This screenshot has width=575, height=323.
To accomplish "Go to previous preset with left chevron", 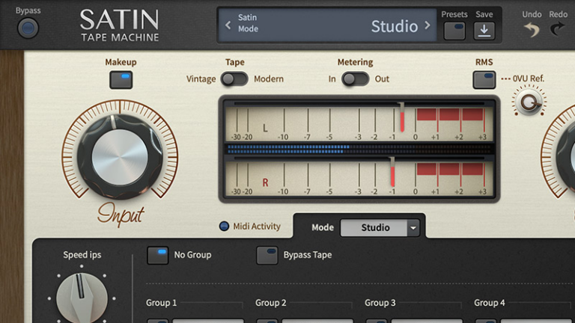I will coord(228,25).
